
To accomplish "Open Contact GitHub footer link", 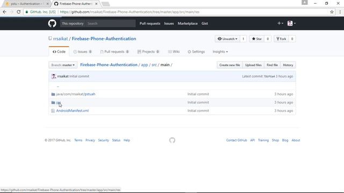I will pos(236,140).
